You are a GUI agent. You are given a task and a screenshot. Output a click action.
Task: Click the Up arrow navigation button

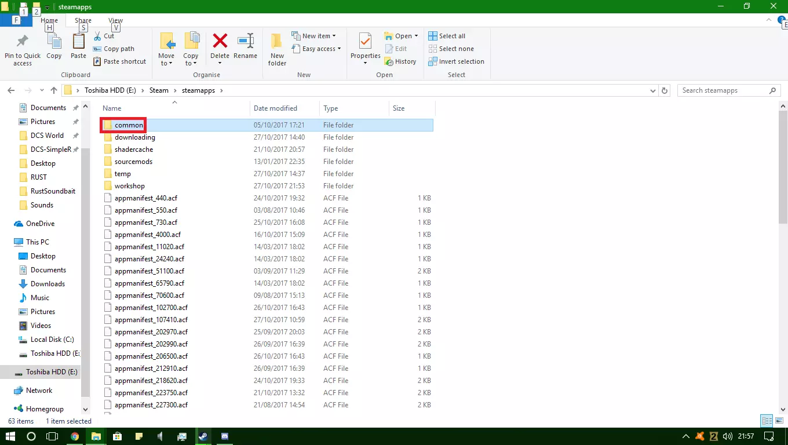tap(54, 90)
